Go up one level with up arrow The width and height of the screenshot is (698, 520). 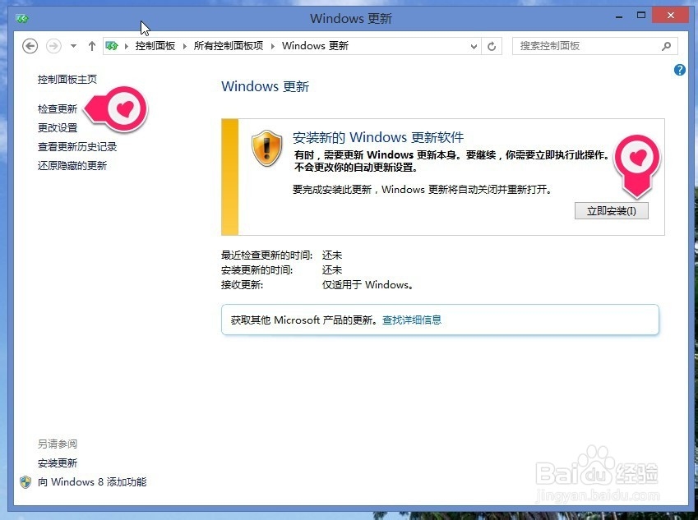pyautogui.click(x=92, y=46)
